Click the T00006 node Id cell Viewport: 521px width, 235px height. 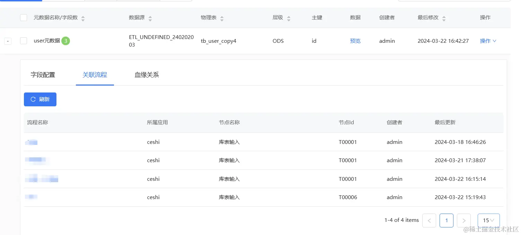[348, 197]
